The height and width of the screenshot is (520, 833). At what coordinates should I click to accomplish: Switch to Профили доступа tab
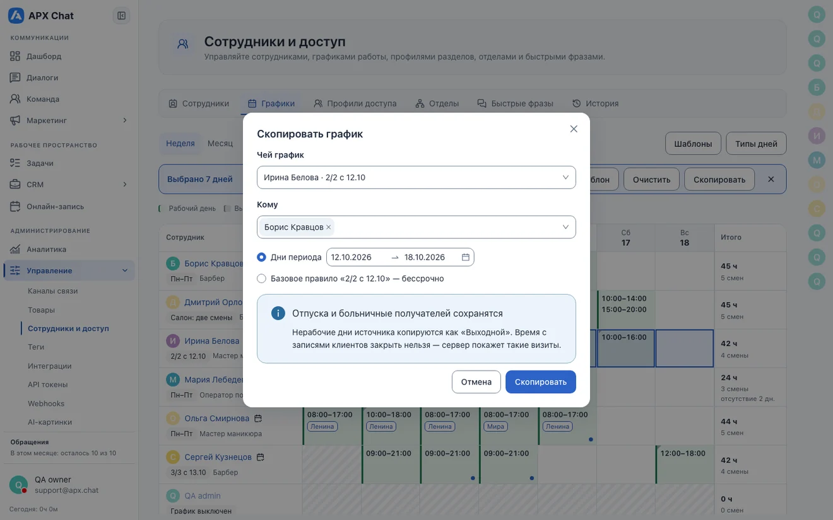click(355, 103)
